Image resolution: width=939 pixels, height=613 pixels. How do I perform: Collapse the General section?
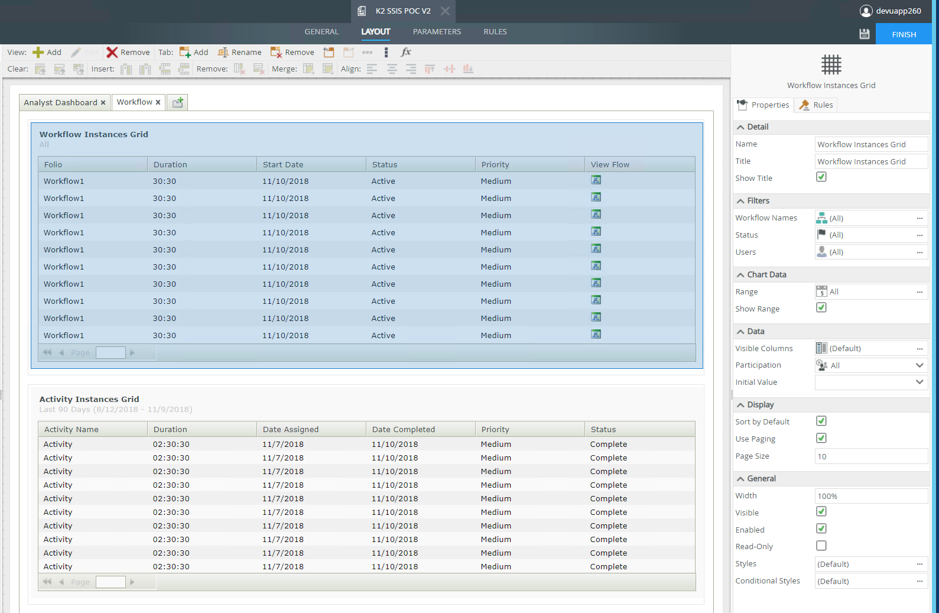[740, 479]
